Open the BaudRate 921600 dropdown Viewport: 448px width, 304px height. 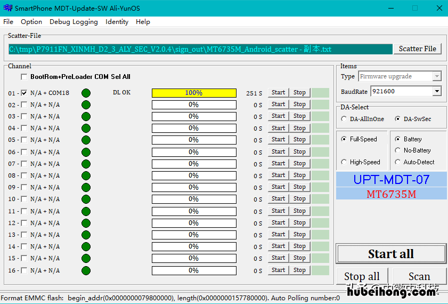pyautogui.click(x=437, y=91)
